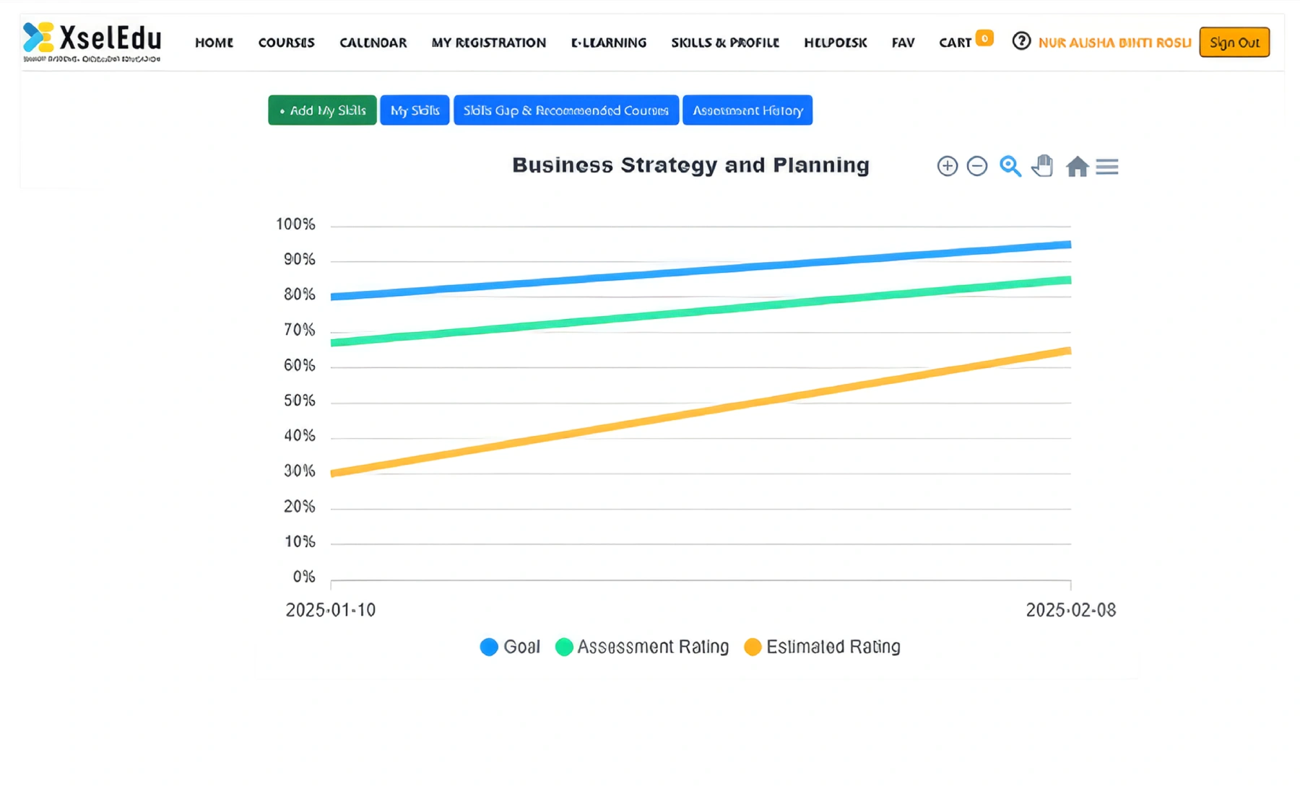The image size is (1300, 786).
Task: Click the chart zoom out minus icon
Action: [x=976, y=166]
